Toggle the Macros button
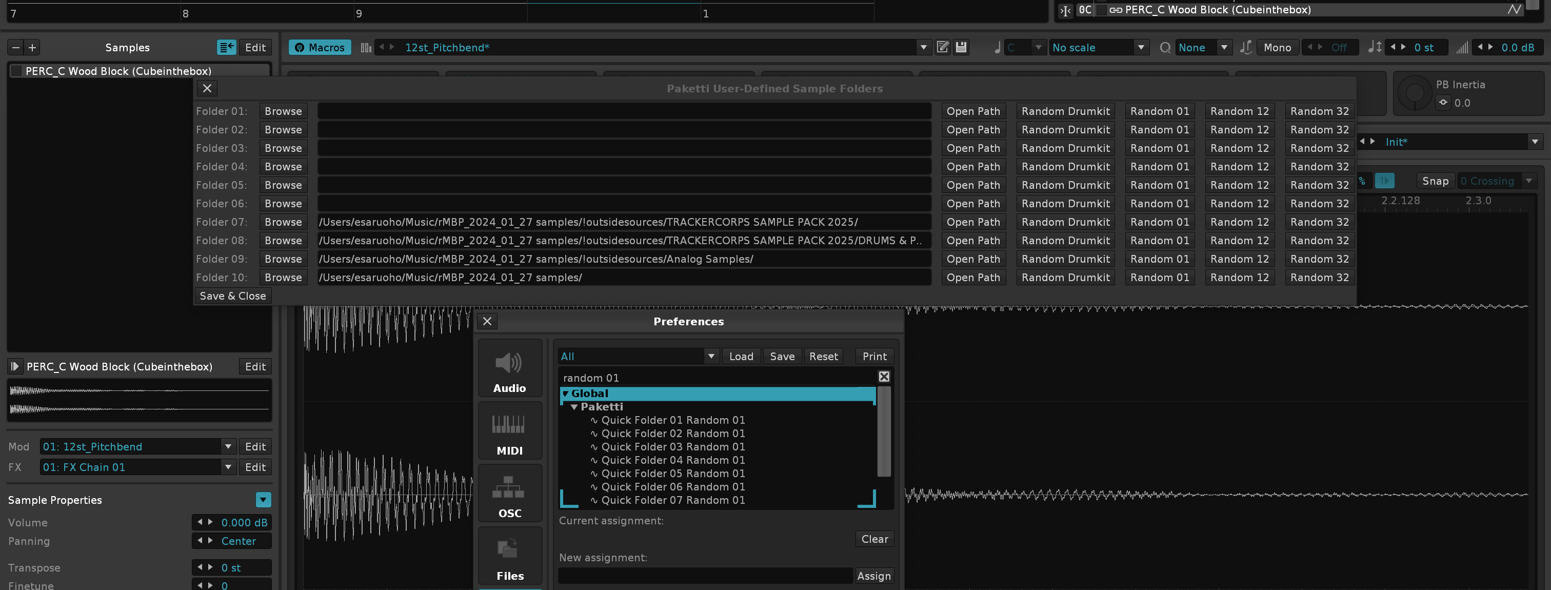Screen dimensions: 1551x590 (x=320, y=48)
